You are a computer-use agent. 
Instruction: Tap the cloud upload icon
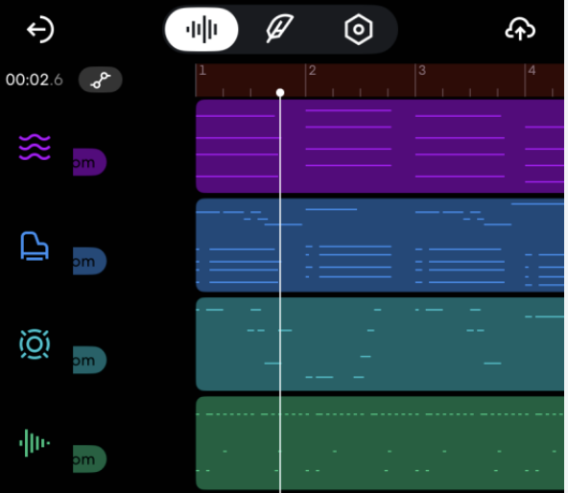pos(520,30)
